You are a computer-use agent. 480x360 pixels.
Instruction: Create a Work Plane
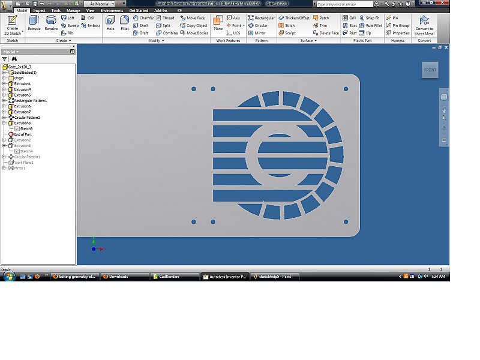(218, 23)
